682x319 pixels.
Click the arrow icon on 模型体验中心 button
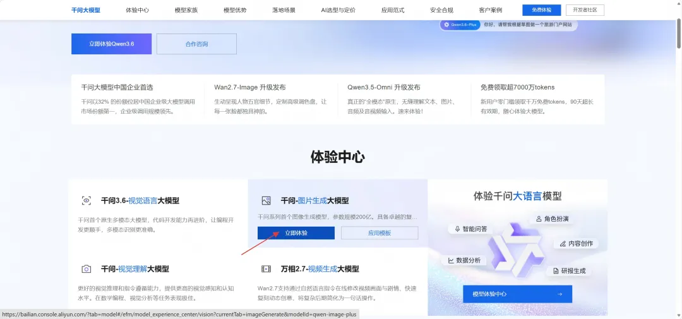tap(559, 294)
